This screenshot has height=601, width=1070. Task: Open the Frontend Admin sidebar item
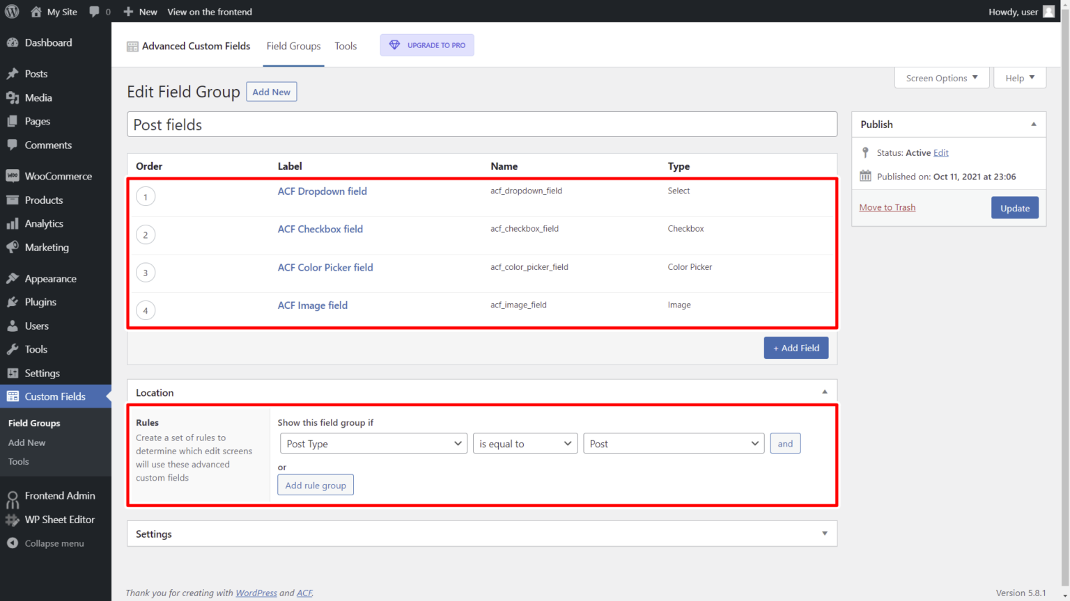(14, 495)
